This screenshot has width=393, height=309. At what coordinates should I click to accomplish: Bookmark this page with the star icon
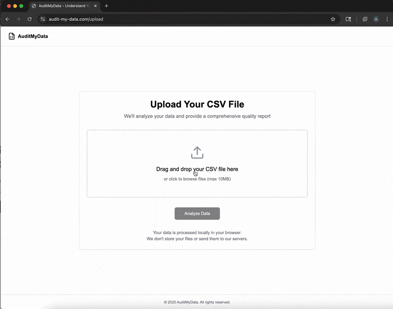(333, 19)
